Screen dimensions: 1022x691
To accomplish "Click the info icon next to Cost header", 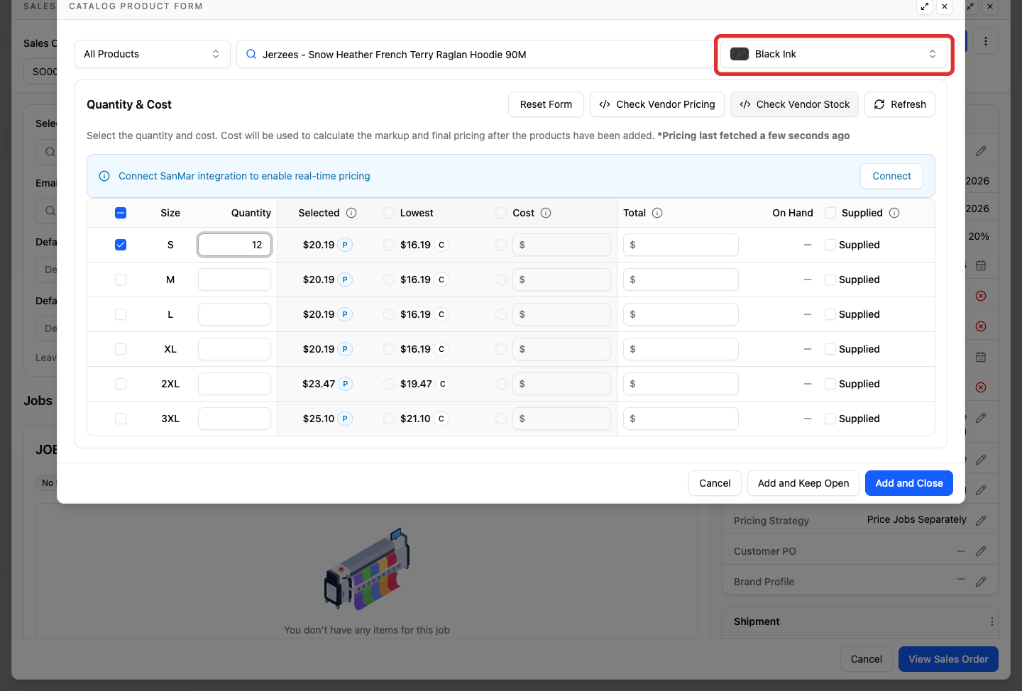I will [546, 213].
